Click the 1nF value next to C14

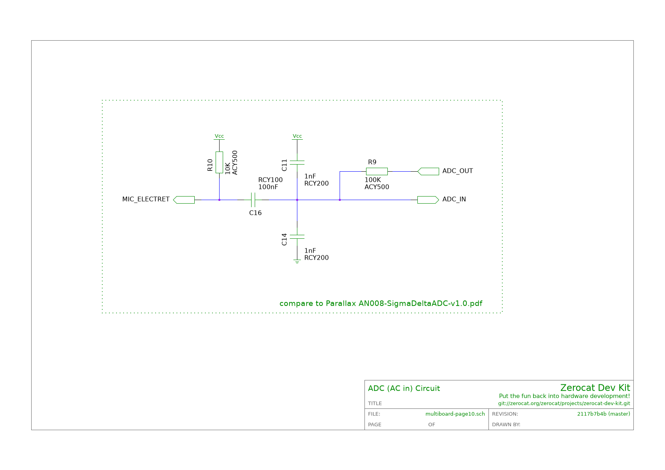coord(310,251)
